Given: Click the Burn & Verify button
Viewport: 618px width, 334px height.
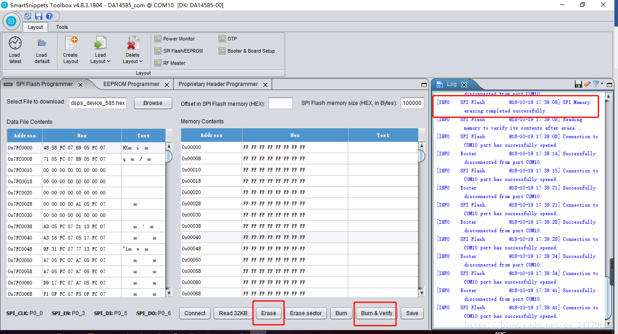Looking at the screenshot, I should [x=376, y=313].
